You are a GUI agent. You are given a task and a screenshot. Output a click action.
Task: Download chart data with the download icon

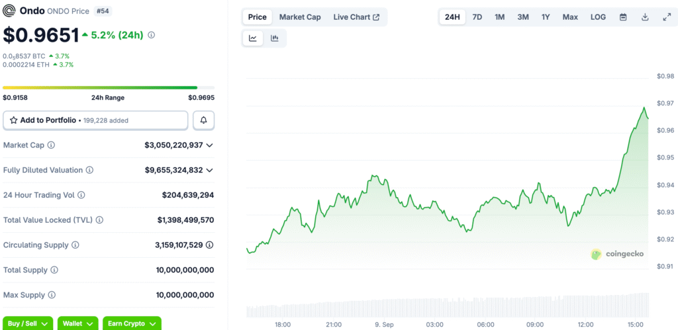point(645,17)
